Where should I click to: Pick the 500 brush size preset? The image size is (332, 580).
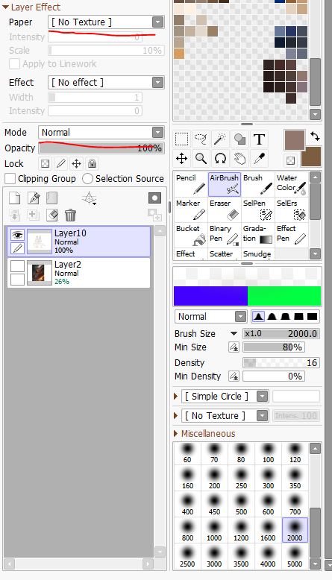coord(241,504)
